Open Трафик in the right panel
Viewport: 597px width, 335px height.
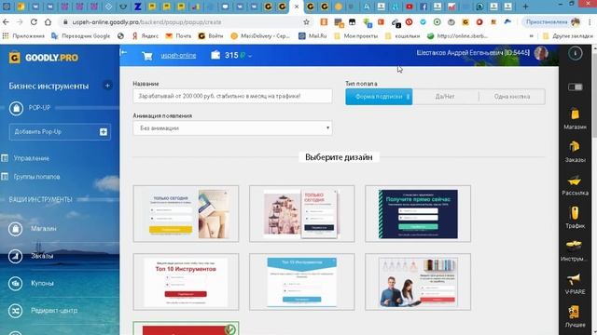(575, 218)
